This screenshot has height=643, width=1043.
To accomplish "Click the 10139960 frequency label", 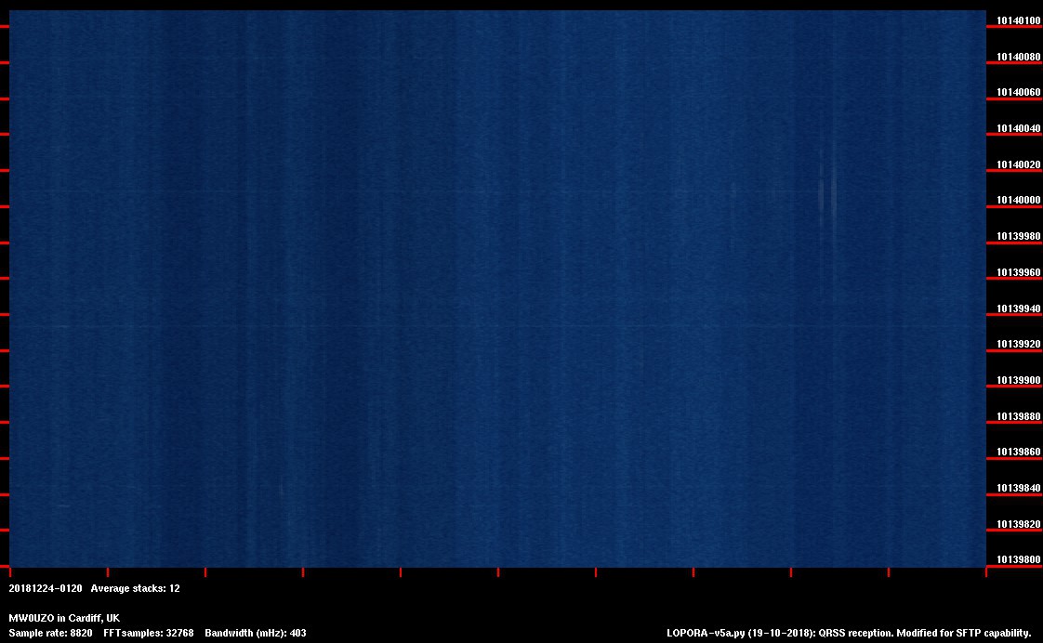I will (x=1018, y=273).
